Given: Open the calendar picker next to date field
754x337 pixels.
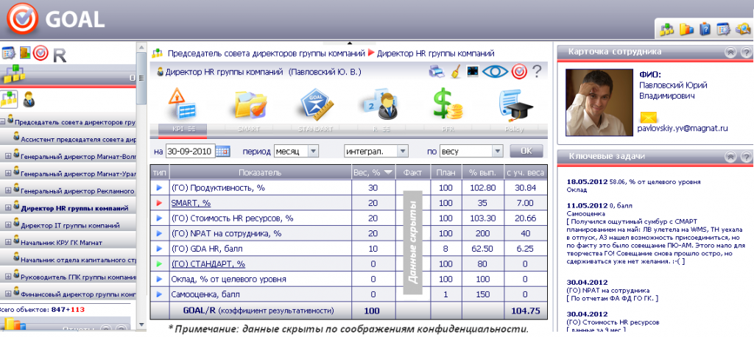Looking at the screenshot, I should click(x=222, y=151).
